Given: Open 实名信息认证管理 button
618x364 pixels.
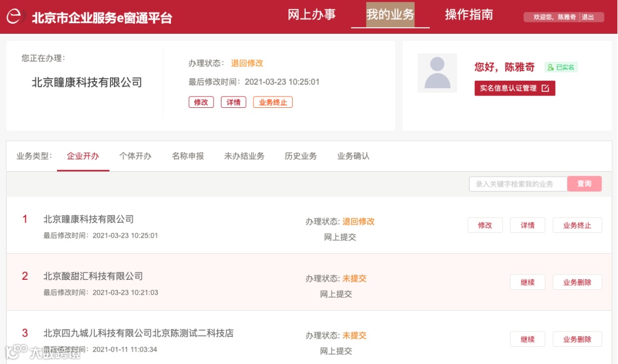Looking at the screenshot, I should 515,88.
